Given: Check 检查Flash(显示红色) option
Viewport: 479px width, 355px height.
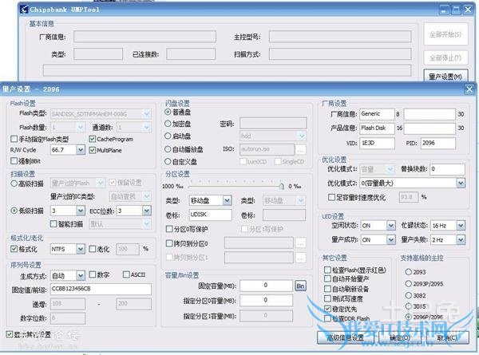Looking at the screenshot, I should click(x=327, y=270).
